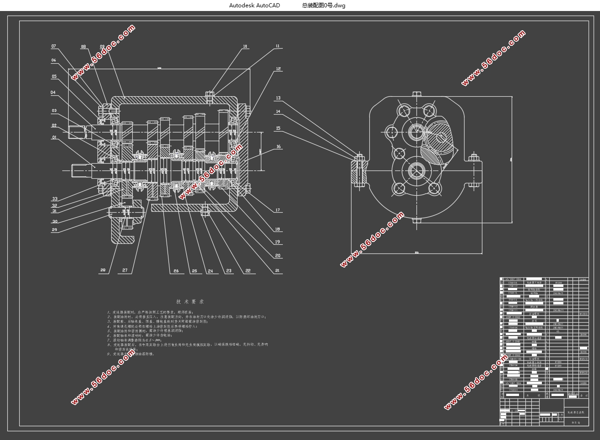
Task: Click part number 1700101 in parts list
Action: (x=513, y=390)
